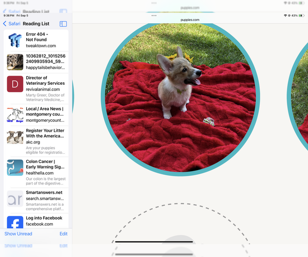Viewport: 308px width, 257px height.
Task: Go back to Safari sidebar menu
Action: pyautogui.click(x=12, y=24)
